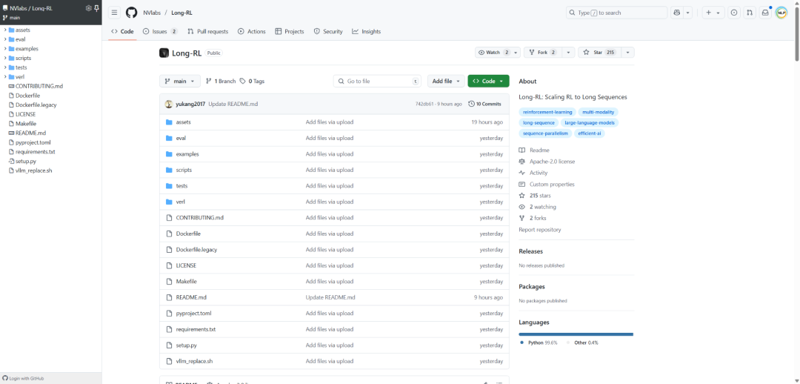Screen dimensions: 800x384
Task: Open commit hash 742db61
Action: (x=424, y=104)
